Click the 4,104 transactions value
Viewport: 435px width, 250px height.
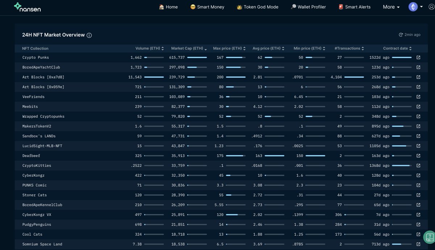click(x=336, y=77)
